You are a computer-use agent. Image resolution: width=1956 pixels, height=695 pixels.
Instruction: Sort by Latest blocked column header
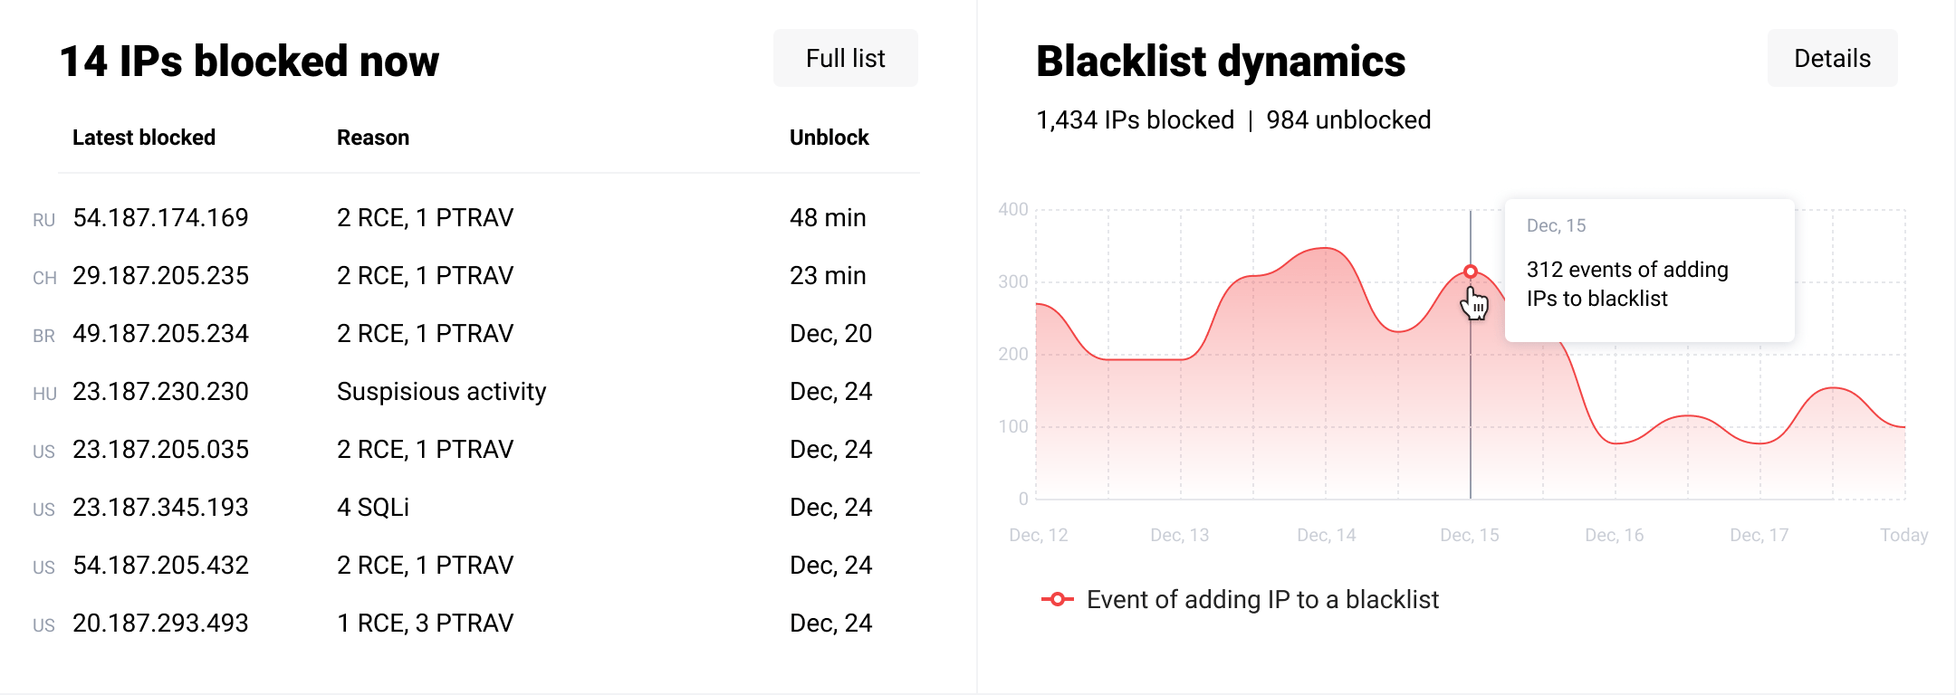pyautogui.click(x=144, y=138)
